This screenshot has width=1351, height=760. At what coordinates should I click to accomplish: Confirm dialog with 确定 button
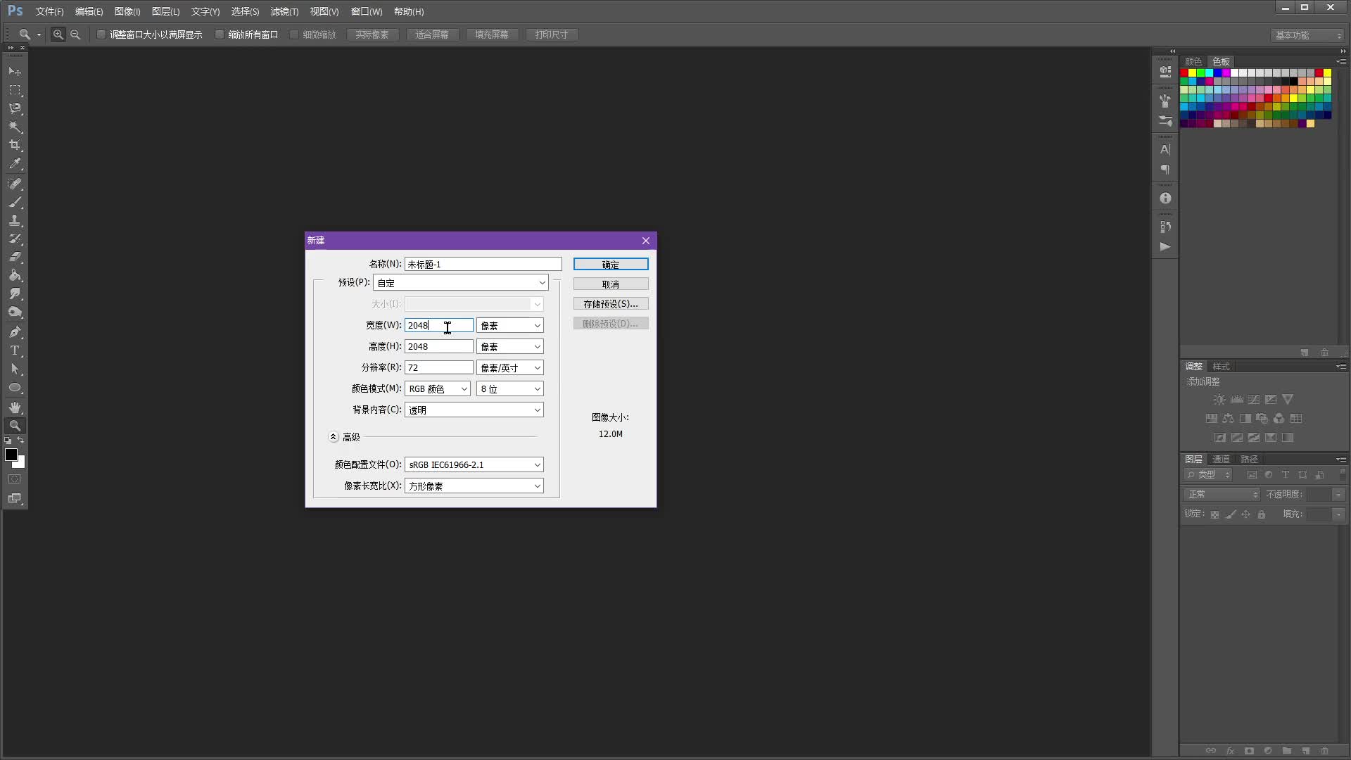pos(611,264)
